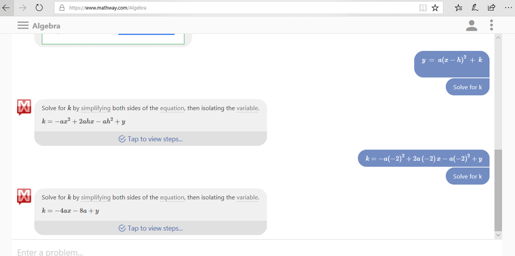
Task: Click the share page icon
Action: point(491,8)
